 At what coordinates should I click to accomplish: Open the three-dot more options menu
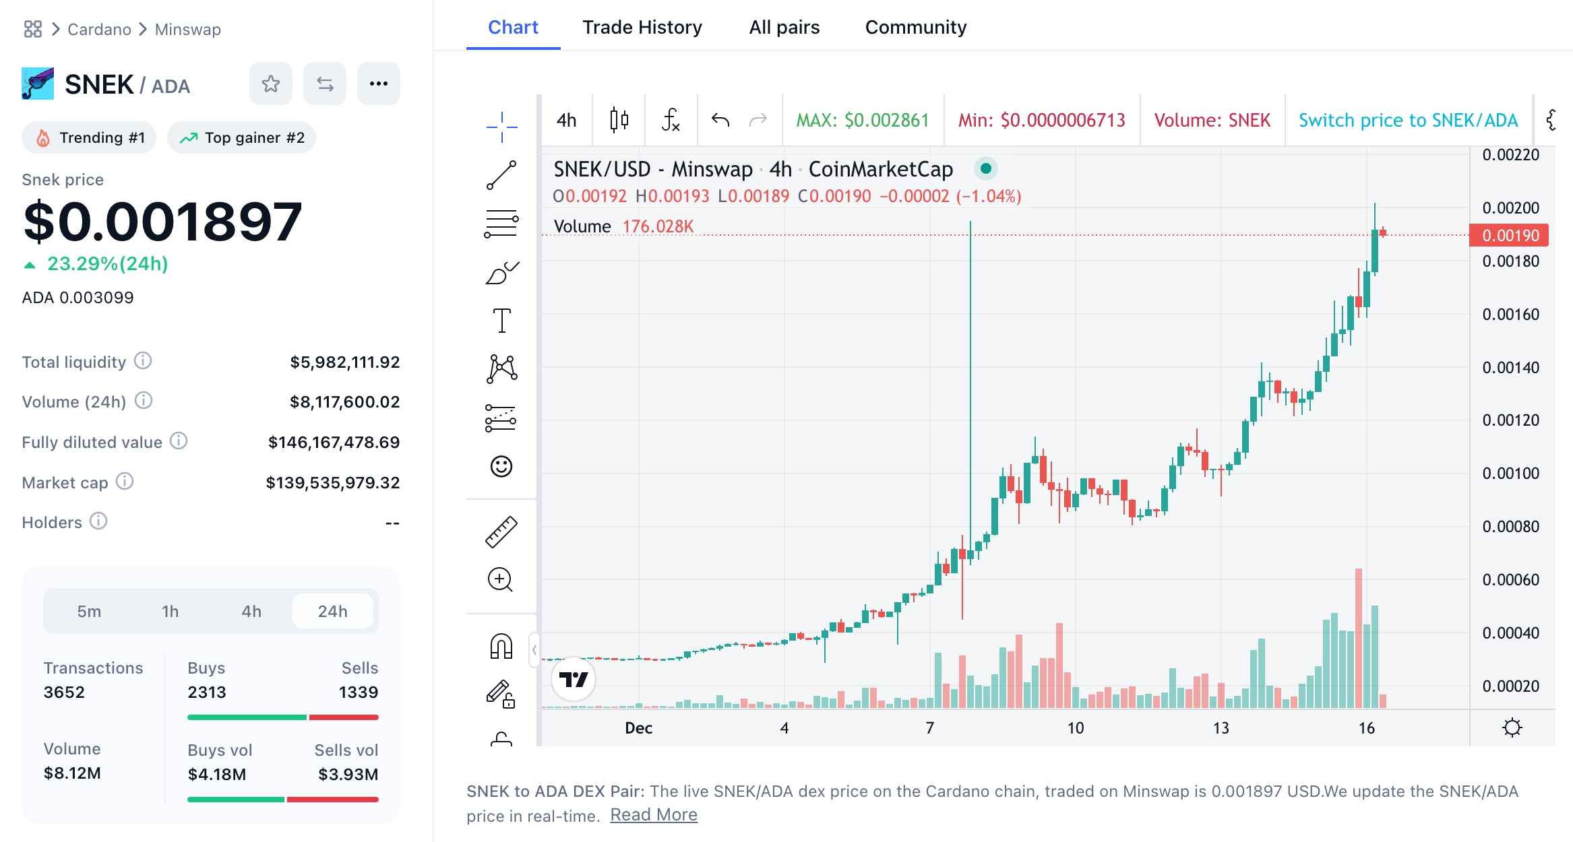(379, 84)
